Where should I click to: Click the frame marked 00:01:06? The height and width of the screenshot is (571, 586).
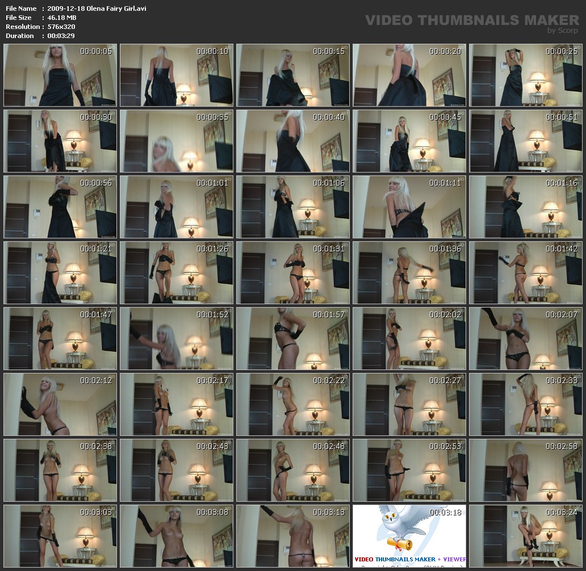tap(292, 207)
